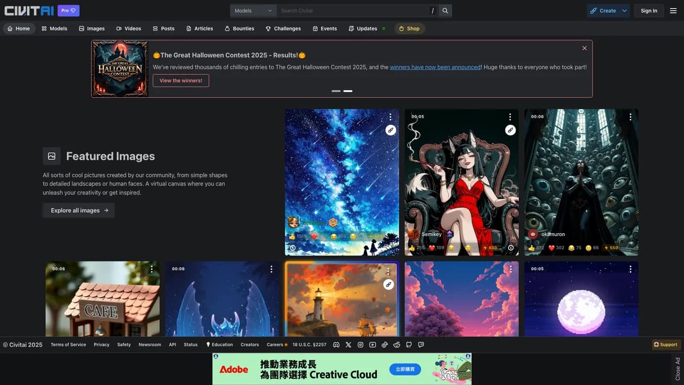Dismiss the Halloween Contest announcement banner
This screenshot has height=385, width=684.
[585, 48]
